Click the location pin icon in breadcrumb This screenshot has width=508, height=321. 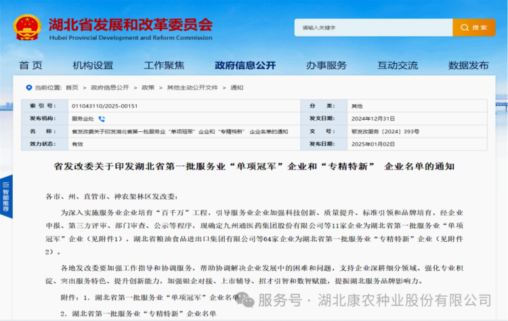click(x=28, y=87)
